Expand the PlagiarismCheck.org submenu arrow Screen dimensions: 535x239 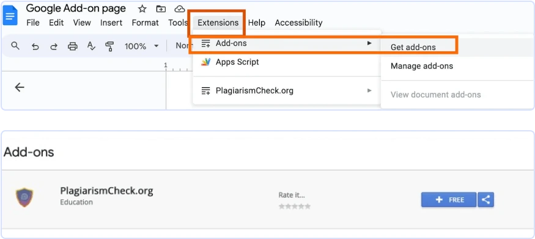click(369, 90)
